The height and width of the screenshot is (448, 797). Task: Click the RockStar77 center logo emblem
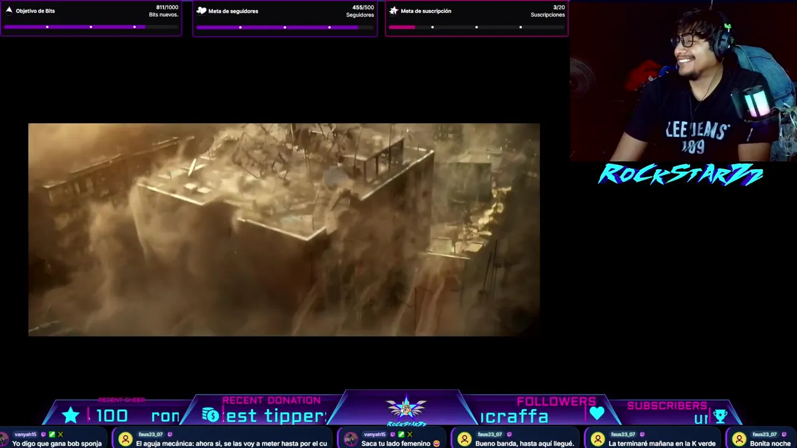(x=407, y=410)
